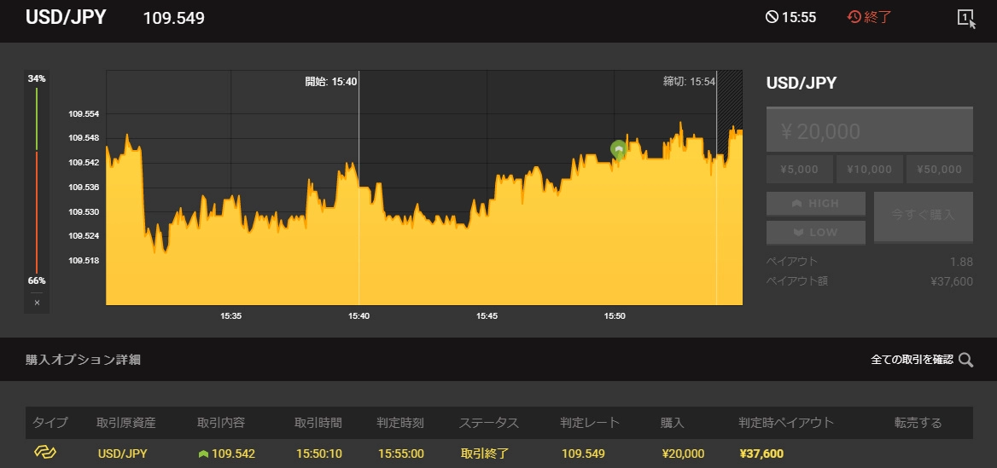Click the option type icon in trade row

click(x=44, y=453)
